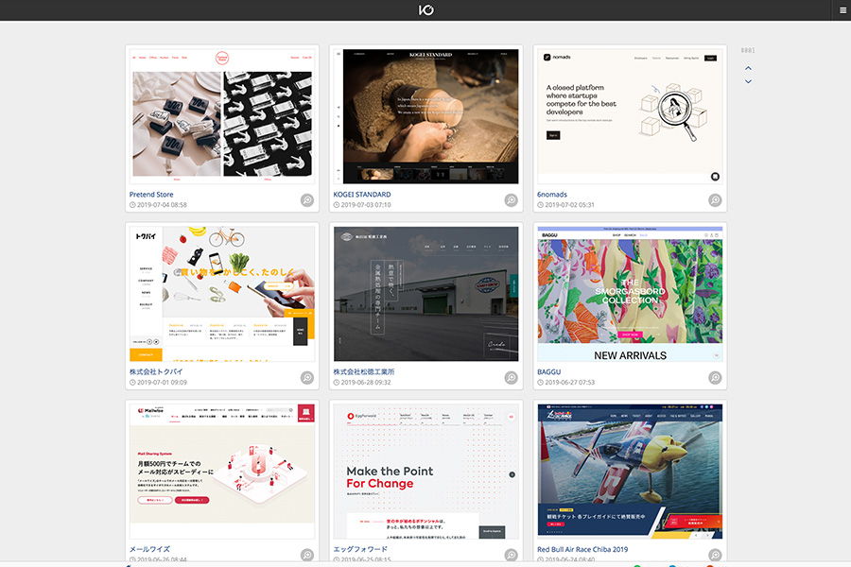Viewport: 851px width, 567px height.
Task: Select the Red Bull Air Race thumbnail
Action: pyautogui.click(x=630, y=472)
